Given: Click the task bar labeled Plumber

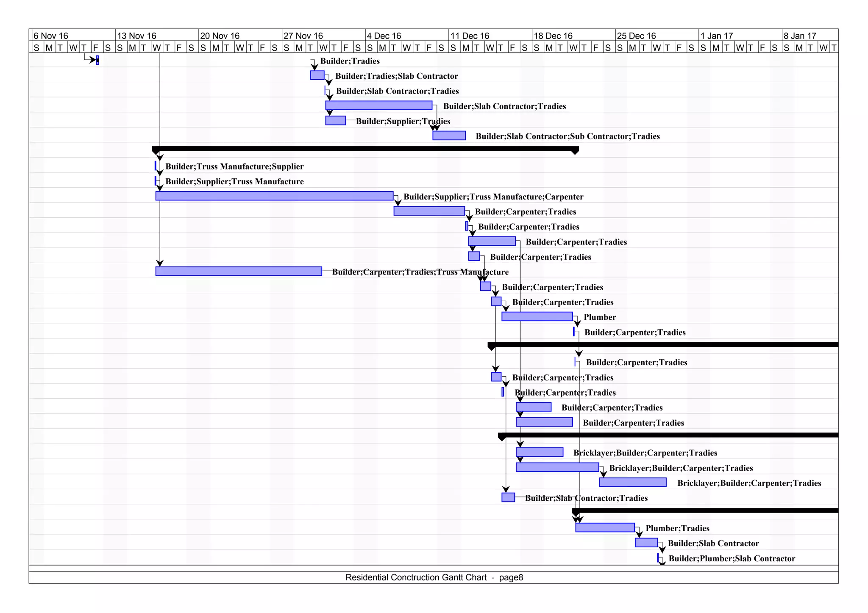Looking at the screenshot, I should point(537,316).
